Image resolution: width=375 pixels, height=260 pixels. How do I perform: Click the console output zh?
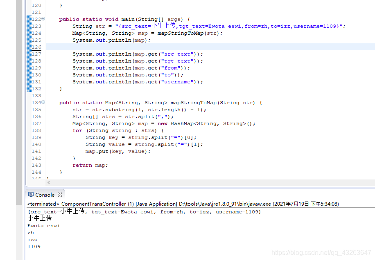coord(31,233)
